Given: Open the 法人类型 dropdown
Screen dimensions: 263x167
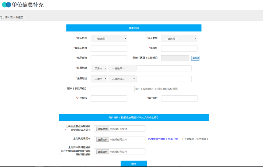Looking at the screenshot, I should pyautogui.click(x=179, y=38).
